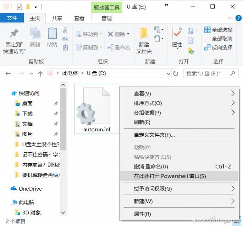
Task: Go up one folder level
Action: coord(40,74)
